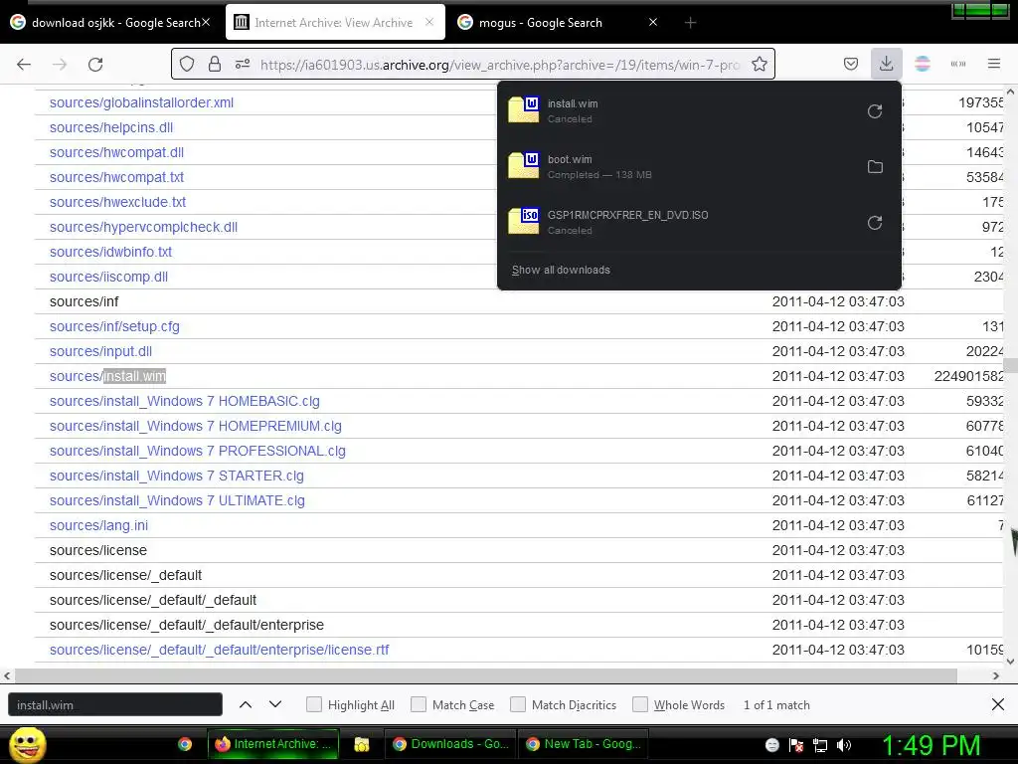Open sources/input.dll link
1018x764 pixels.
[100, 351]
